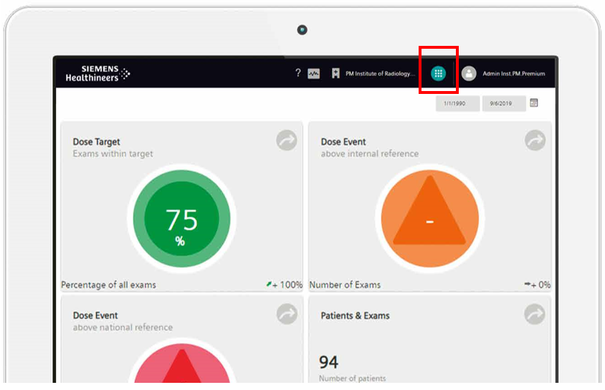Viewport: 605px width, 390px height.
Task: Click 'Number of Exams' label
Action: pyautogui.click(x=345, y=285)
